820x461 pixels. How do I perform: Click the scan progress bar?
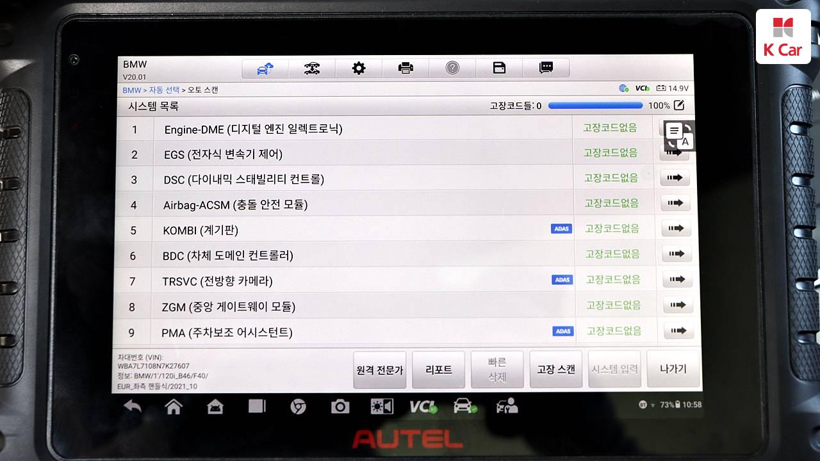click(x=594, y=106)
